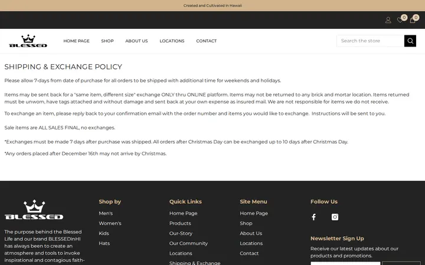Open Shop under Site Menu
The width and height of the screenshot is (425, 265).
(246, 223)
